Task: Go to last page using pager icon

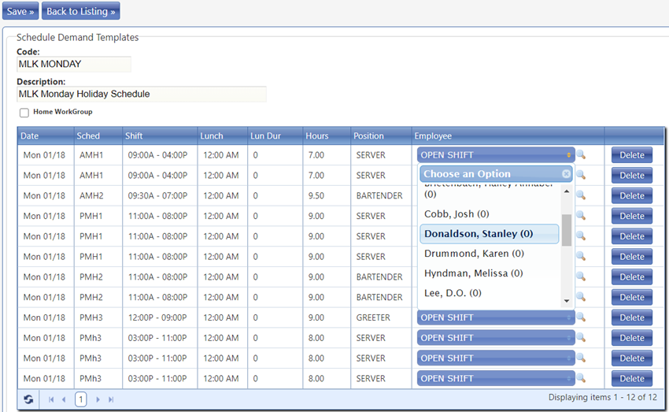Action: click(x=110, y=399)
